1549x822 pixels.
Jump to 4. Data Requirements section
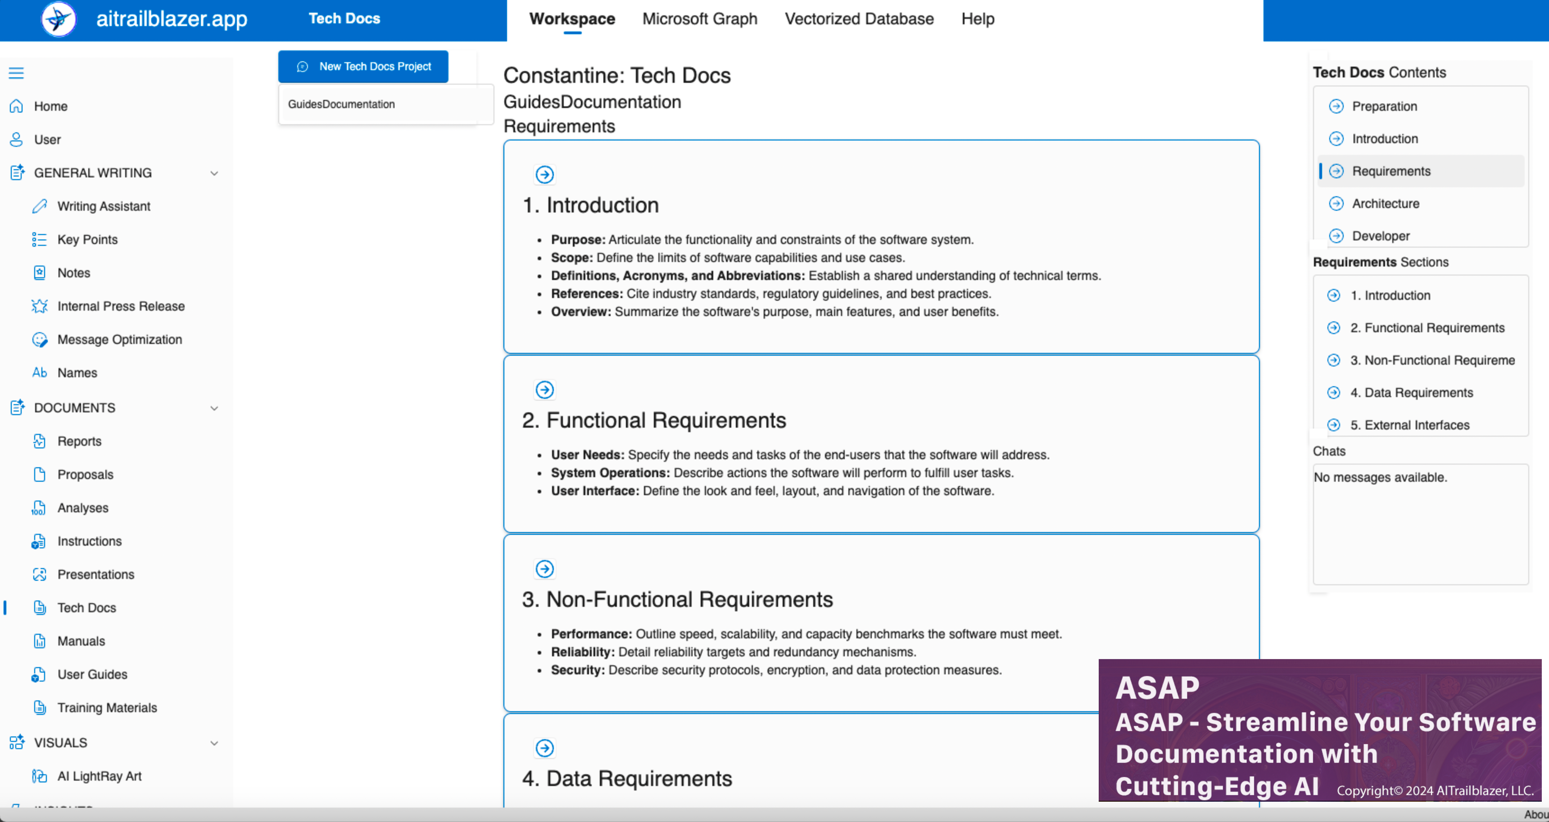point(1411,393)
